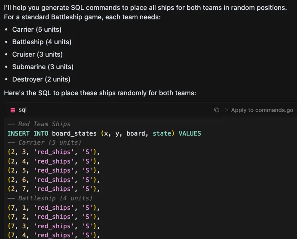Click the sql language label
The height and width of the screenshot is (239, 297).
pyautogui.click(x=23, y=110)
